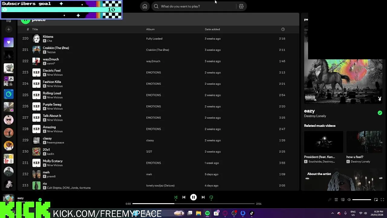The width and height of the screenshot is (387, 218).
Task: Click eazy album artwork in now playing panel
Action: (x=343, y=81)
